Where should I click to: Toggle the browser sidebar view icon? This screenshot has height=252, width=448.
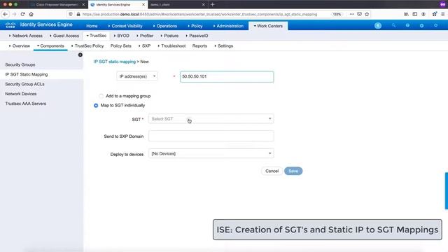point(415,14)
